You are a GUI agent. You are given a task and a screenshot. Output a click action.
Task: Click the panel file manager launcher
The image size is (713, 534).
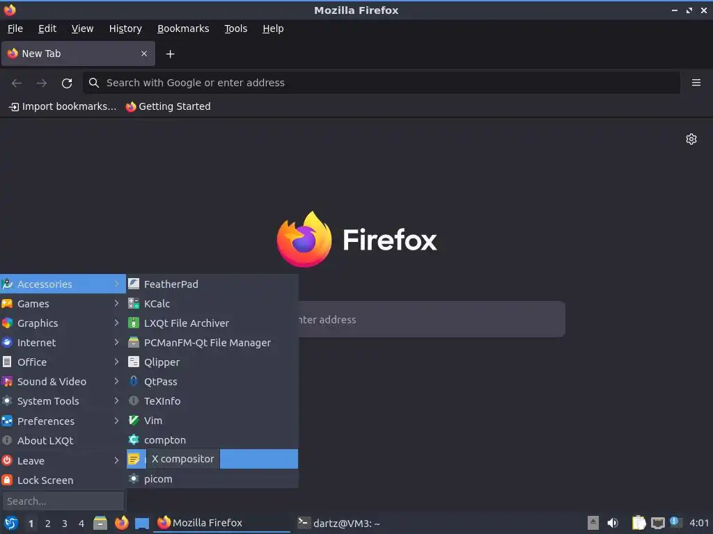[x=100, y=523]
